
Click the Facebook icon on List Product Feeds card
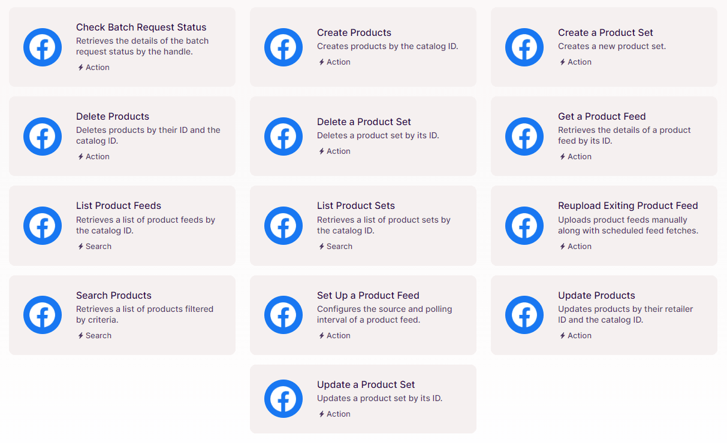click(43, 226)
